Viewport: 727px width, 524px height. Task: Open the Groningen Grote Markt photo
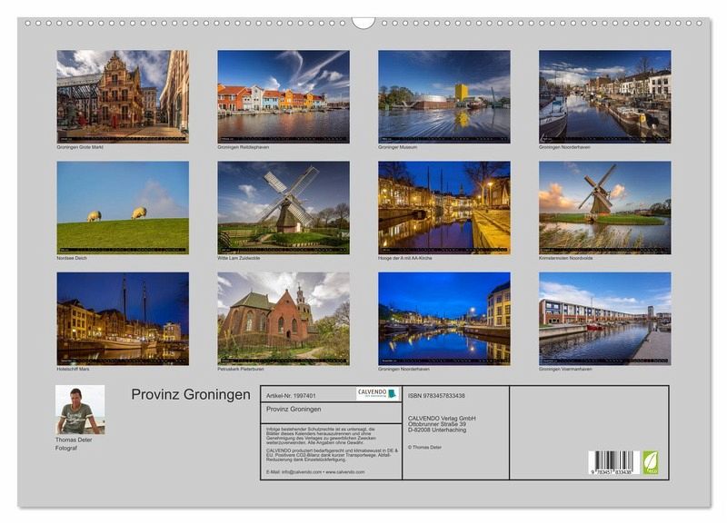tap(123, 96)
